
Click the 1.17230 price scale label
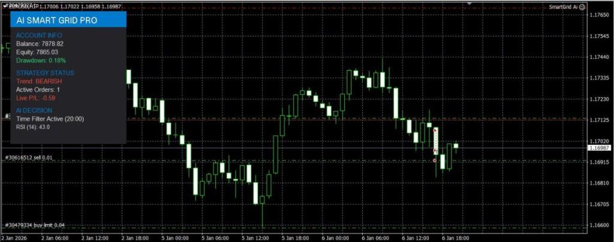(x=599, y=99)
